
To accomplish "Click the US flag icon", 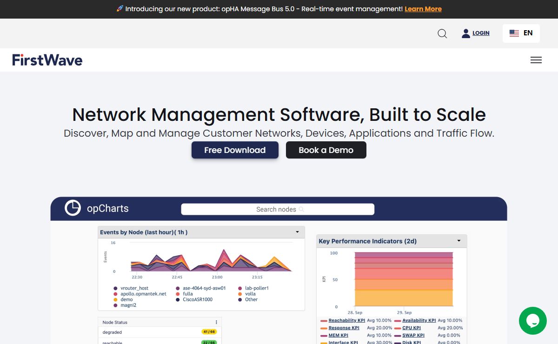I will pos(514,33).
